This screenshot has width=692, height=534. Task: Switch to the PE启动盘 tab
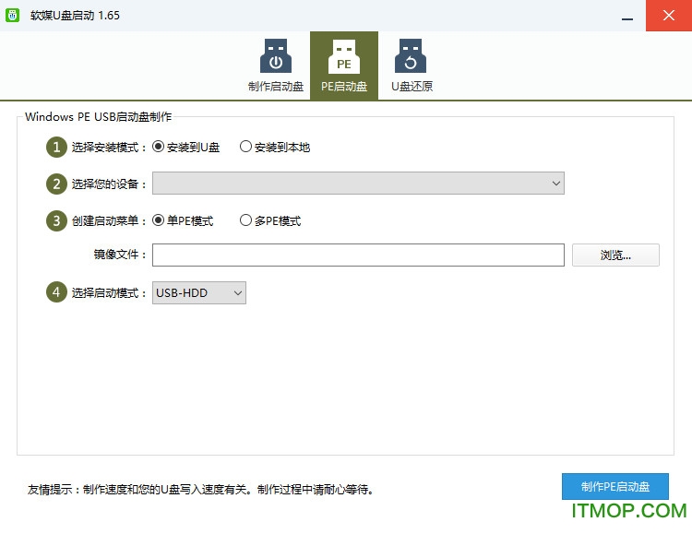(344, 65)
